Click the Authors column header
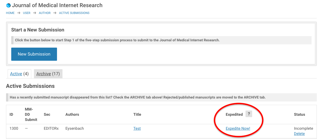 coord(72,114)
